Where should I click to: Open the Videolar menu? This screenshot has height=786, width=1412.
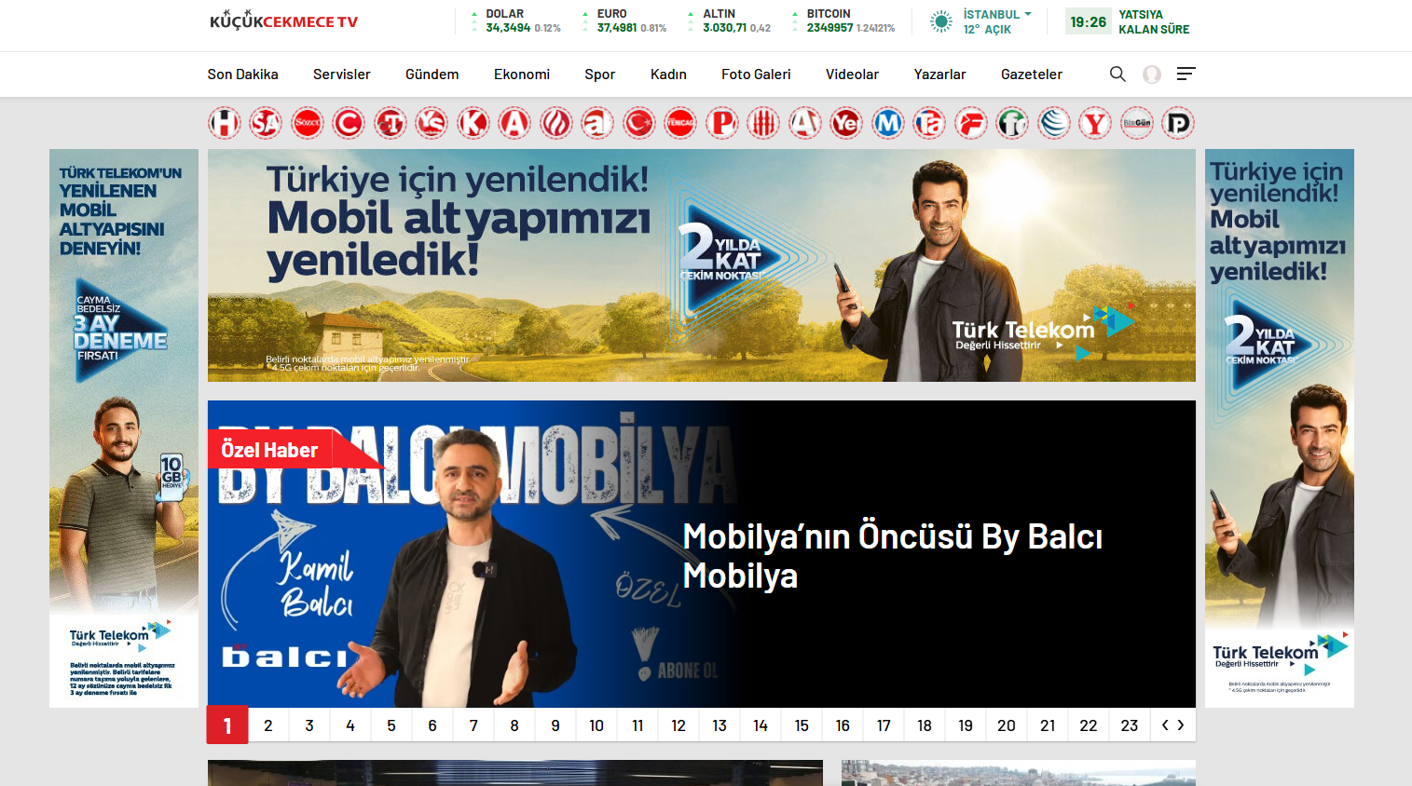click(852, 75)
